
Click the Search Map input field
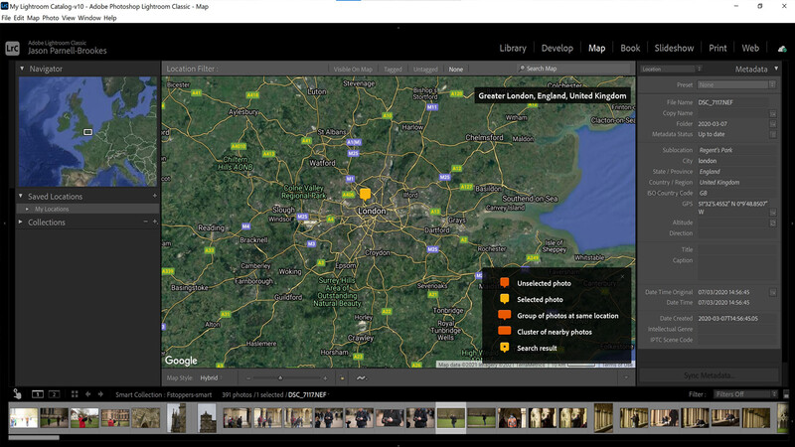tap(573, 69)
